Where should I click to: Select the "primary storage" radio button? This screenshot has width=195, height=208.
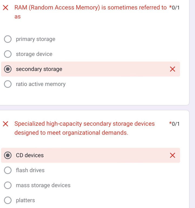8,39
